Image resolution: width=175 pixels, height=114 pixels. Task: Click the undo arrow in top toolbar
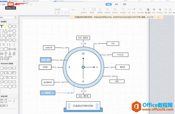click(27, 5)
